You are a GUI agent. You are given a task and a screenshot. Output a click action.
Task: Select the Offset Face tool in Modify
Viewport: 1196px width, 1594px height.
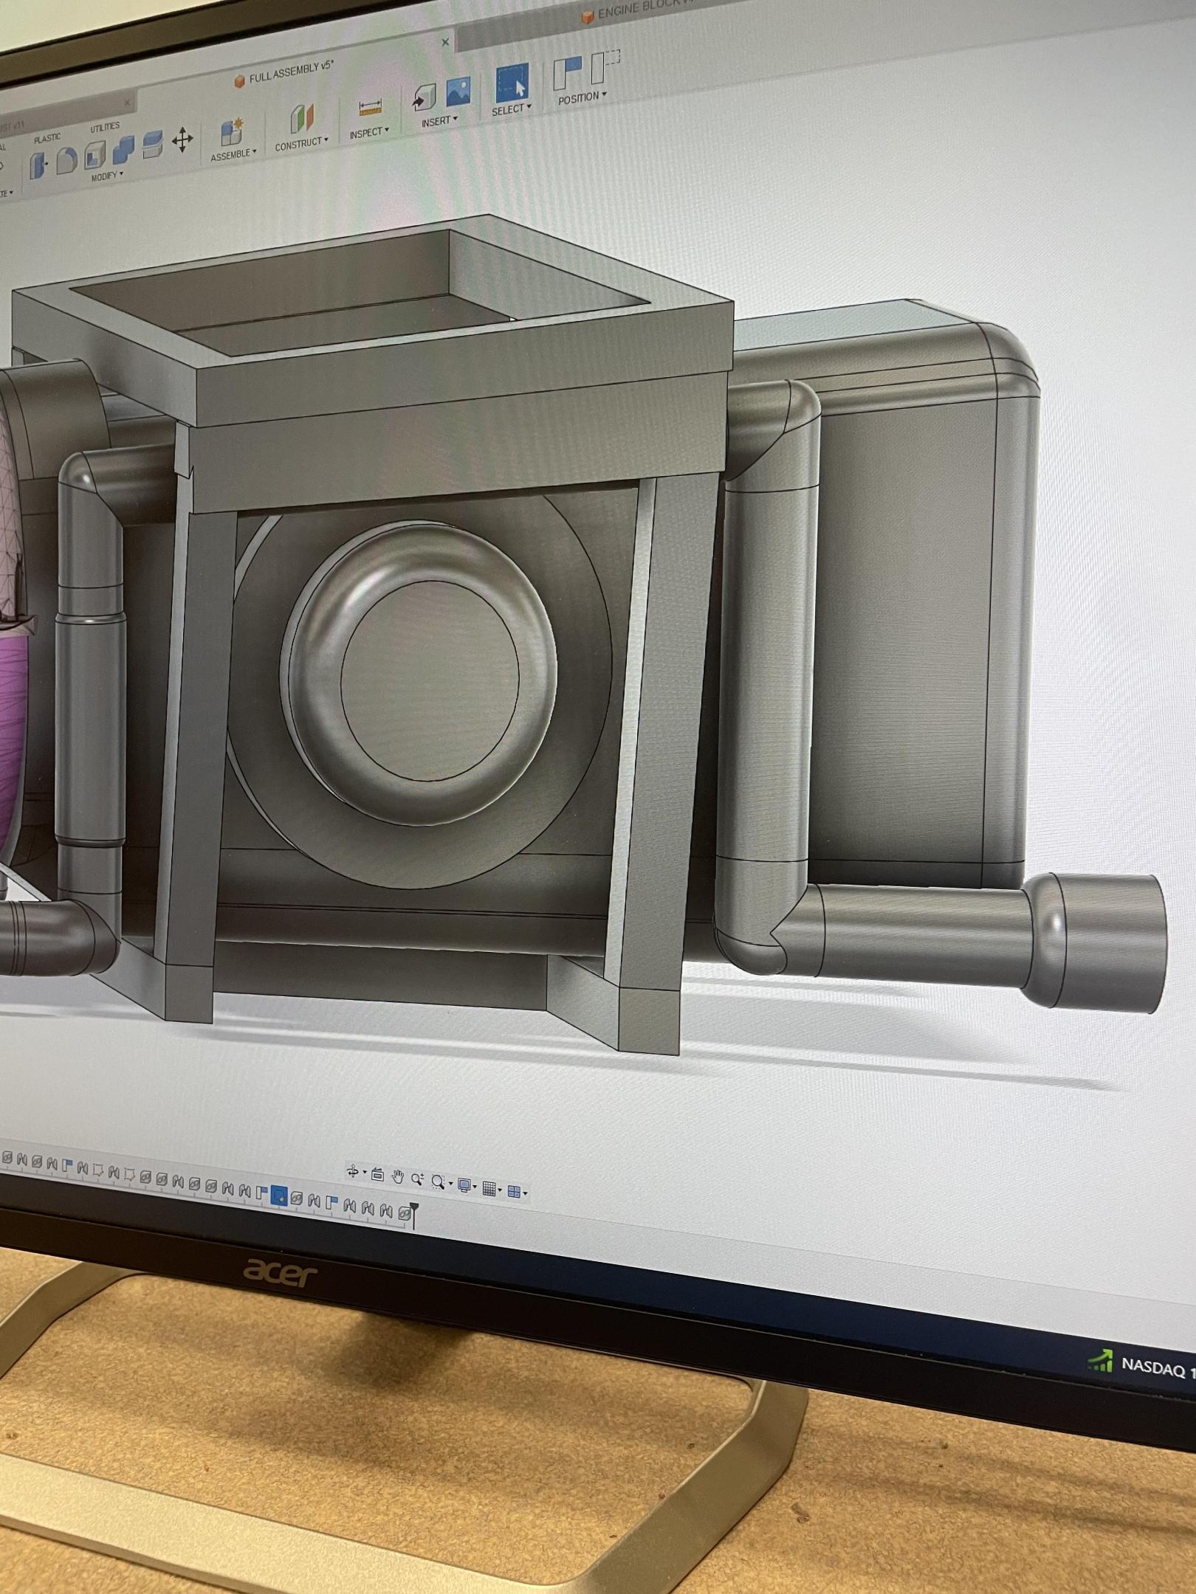pyautogui.click(x=152, y=145)
